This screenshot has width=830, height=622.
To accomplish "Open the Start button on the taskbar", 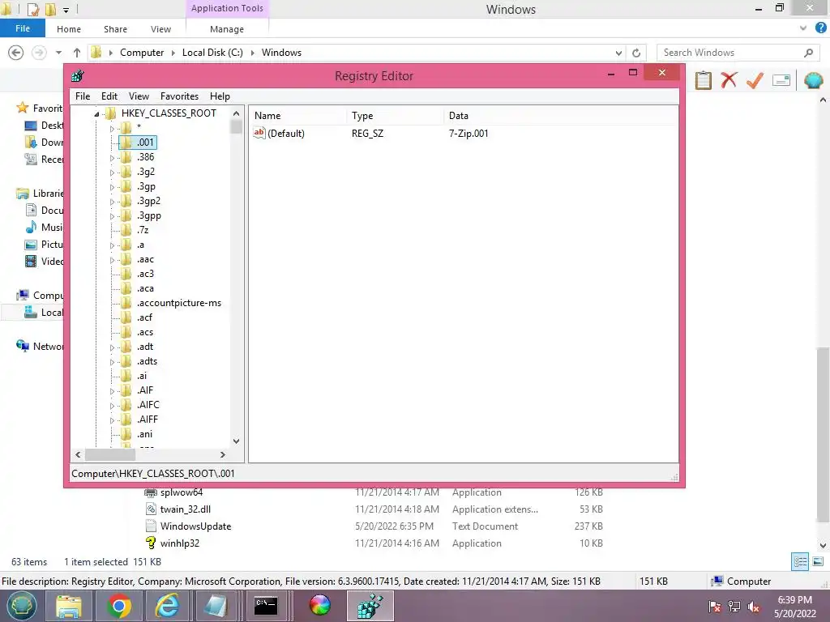I will tap(21, 606).
